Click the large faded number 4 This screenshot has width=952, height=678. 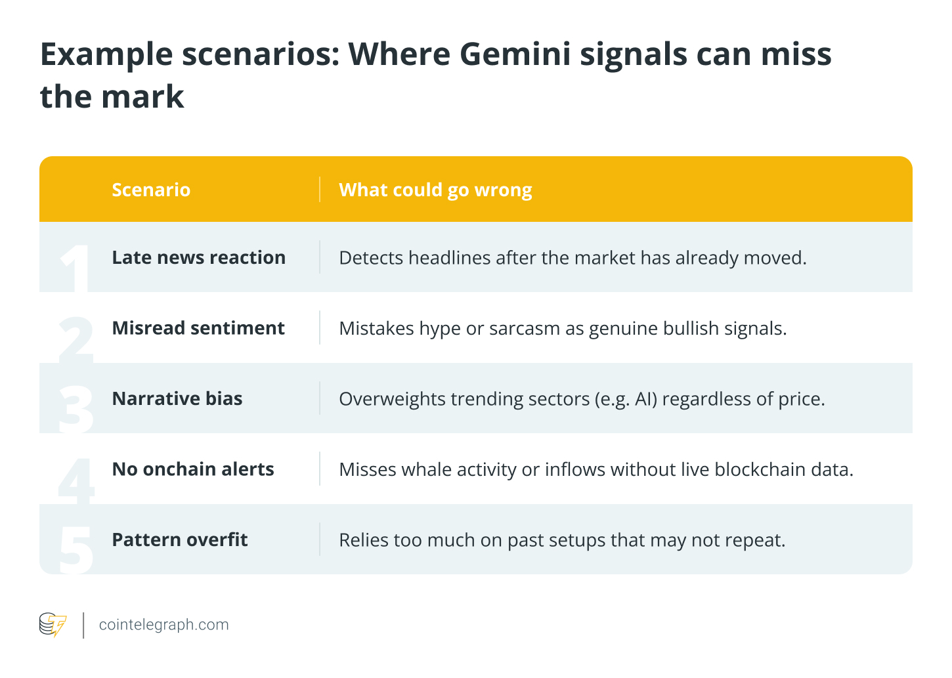coord(76,480)
